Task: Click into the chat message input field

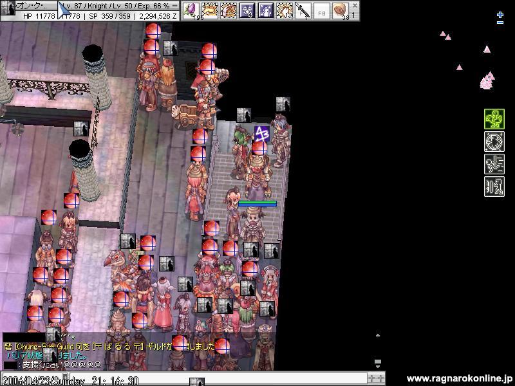Action: [x=218, y=378]
